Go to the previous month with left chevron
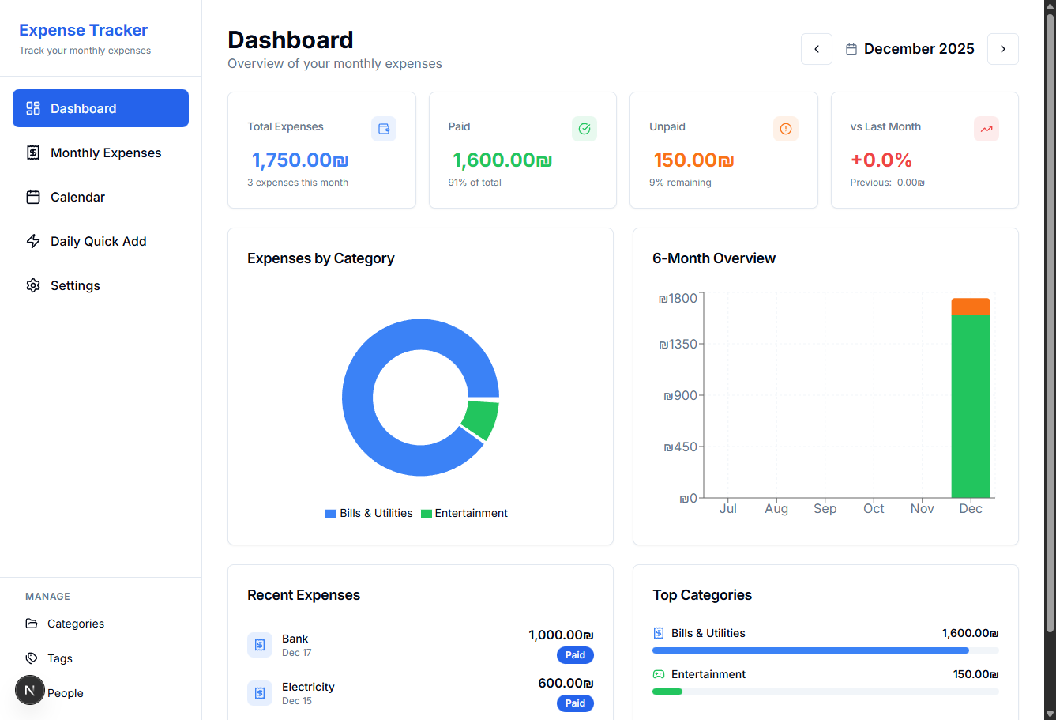Viewport: 1056px width, 720px height. coord(817,49)
